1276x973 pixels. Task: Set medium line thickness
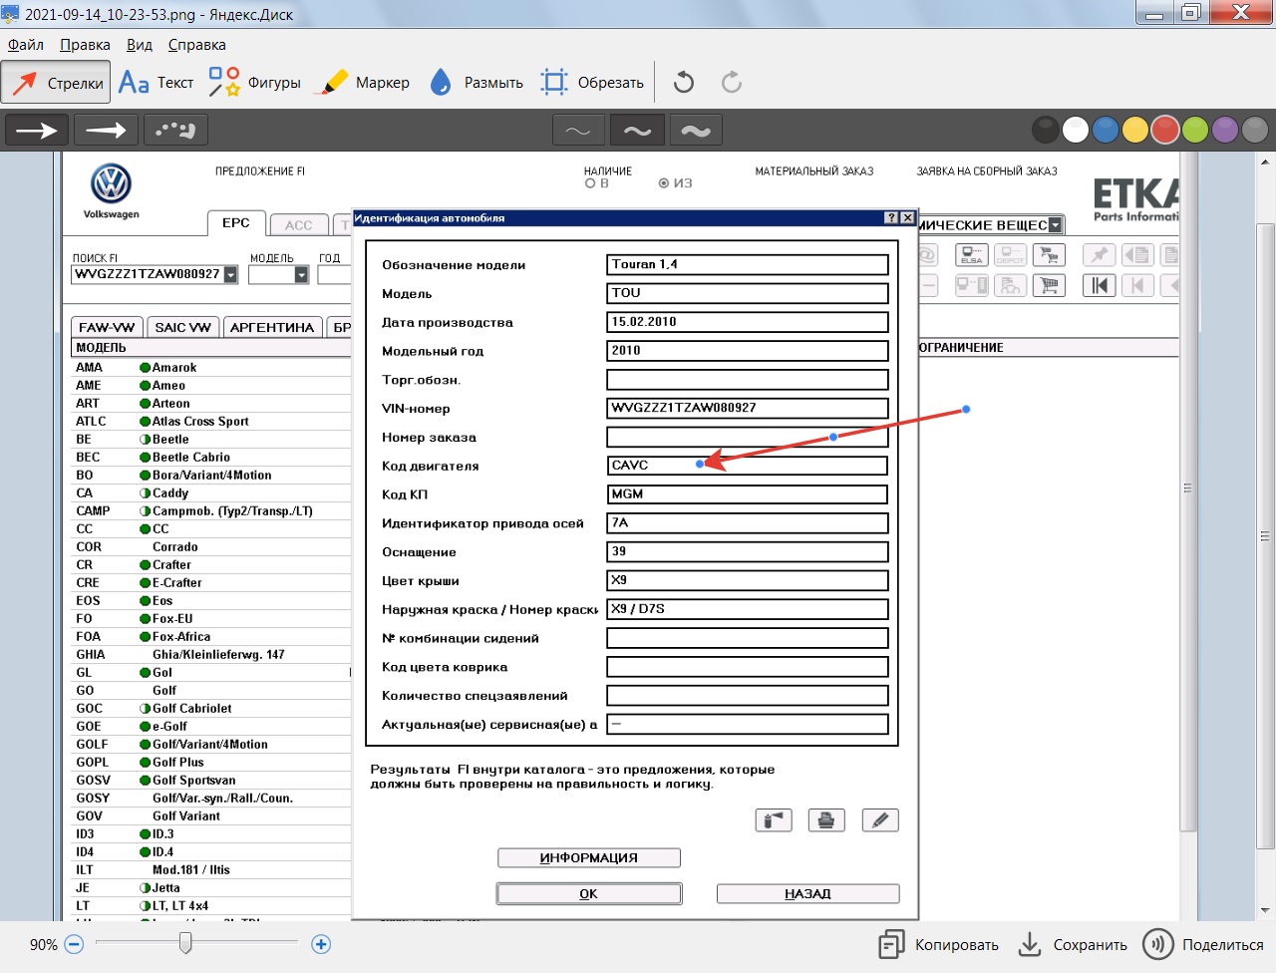tap(637, 131)
